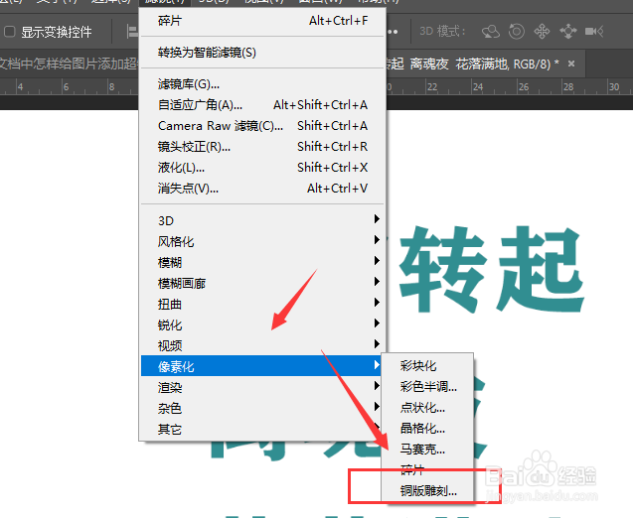Choose 碎片 from the 像素化 submenu

click(x=427, y=470)
